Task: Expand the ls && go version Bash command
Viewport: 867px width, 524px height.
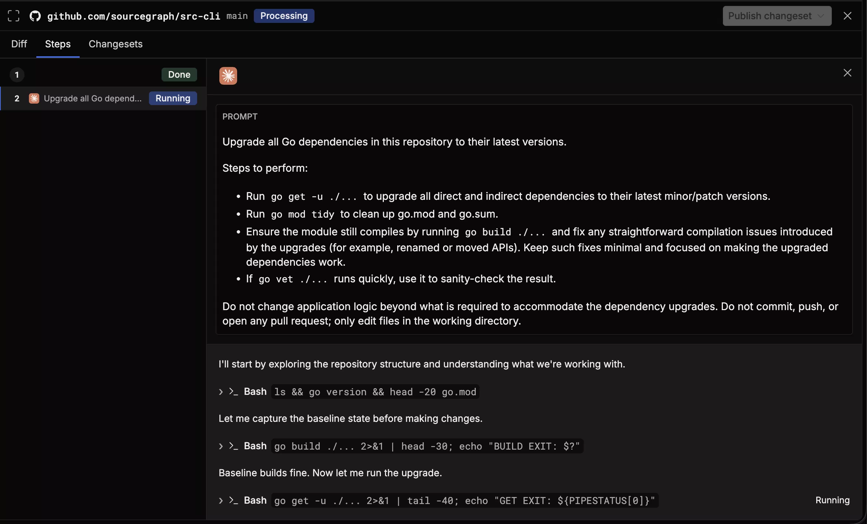Action: click(x=221, y=392)
